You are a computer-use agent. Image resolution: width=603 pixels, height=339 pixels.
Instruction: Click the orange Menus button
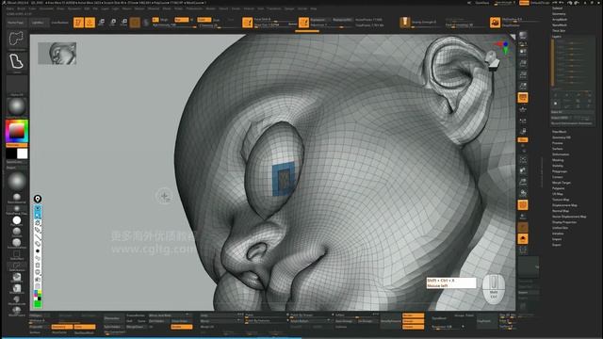coord(524,3)
